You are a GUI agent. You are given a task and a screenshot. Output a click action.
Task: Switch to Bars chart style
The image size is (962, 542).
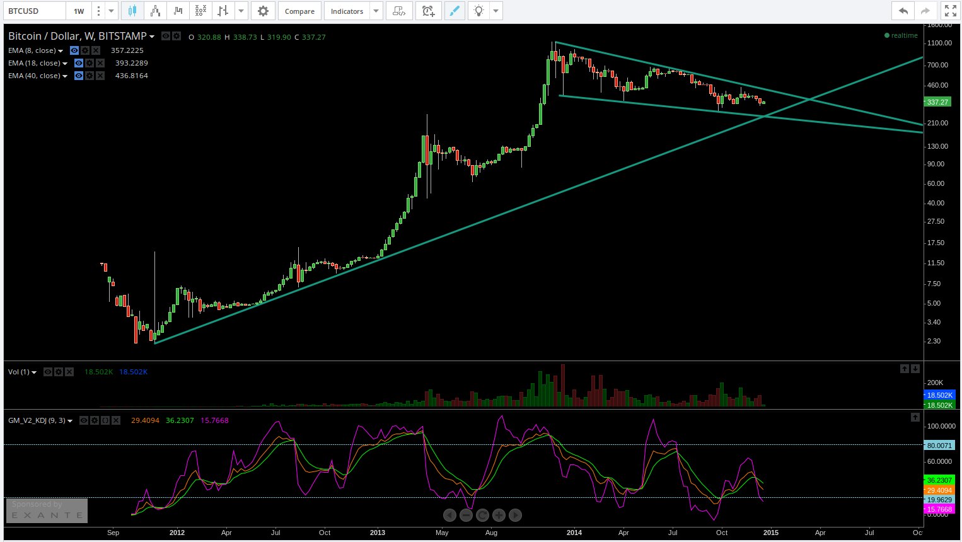click(x=223, y=11)
